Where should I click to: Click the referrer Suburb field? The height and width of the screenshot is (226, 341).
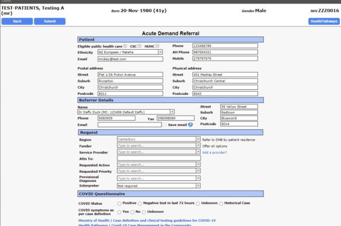[x=239, y=113]
